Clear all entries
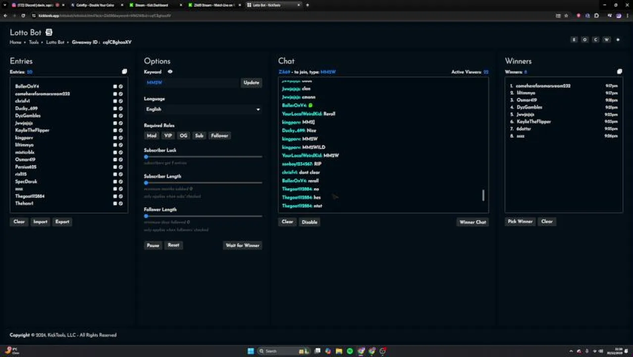Image resolution: width=633 pixels, height=357 pixels. (x=19, y=222)
